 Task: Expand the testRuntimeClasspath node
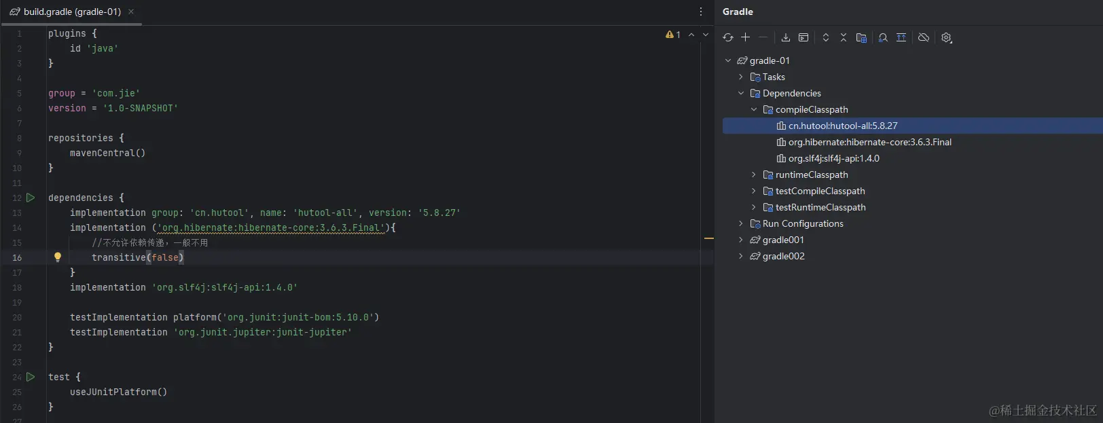(x=754, y=207)
